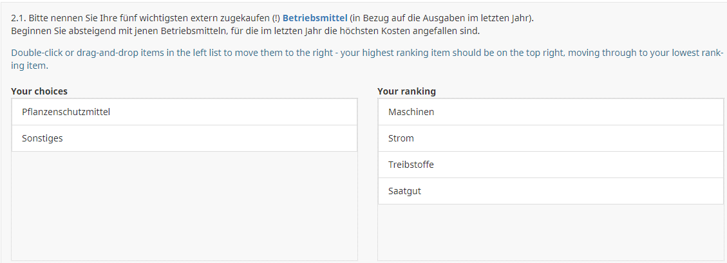The width and height of the screenshot is (727, 263).
Task: Click the "Beginnen Sie absteigend" instruction line
Action: click(245, 31)
